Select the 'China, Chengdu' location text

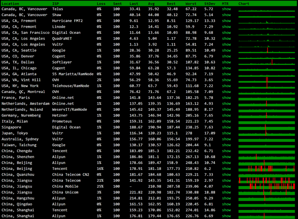coord(17,151)
